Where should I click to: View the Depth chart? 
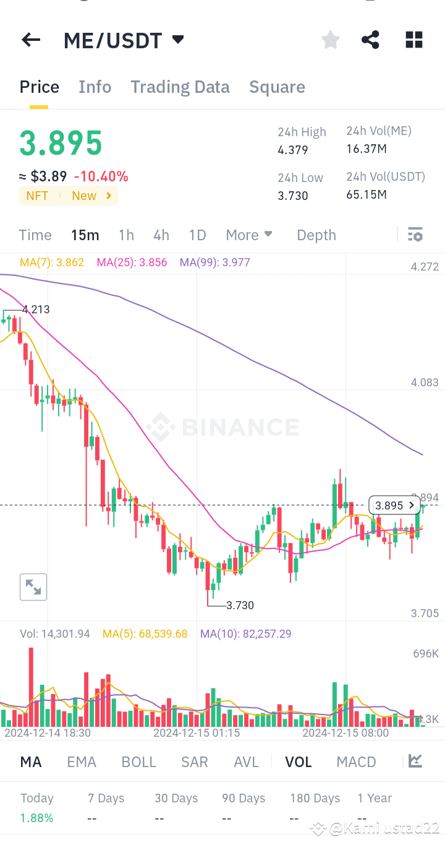[316, 235]
